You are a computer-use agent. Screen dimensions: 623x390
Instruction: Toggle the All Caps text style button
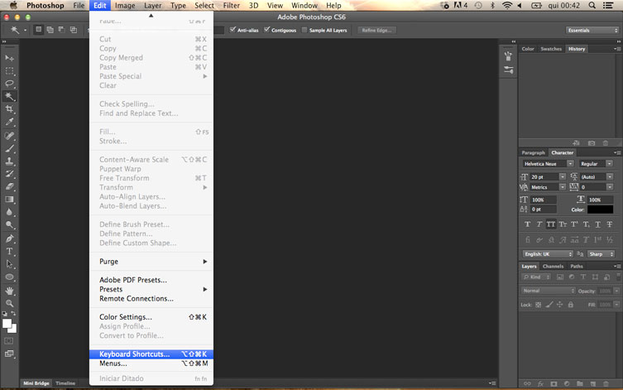[x=551, y=224]
